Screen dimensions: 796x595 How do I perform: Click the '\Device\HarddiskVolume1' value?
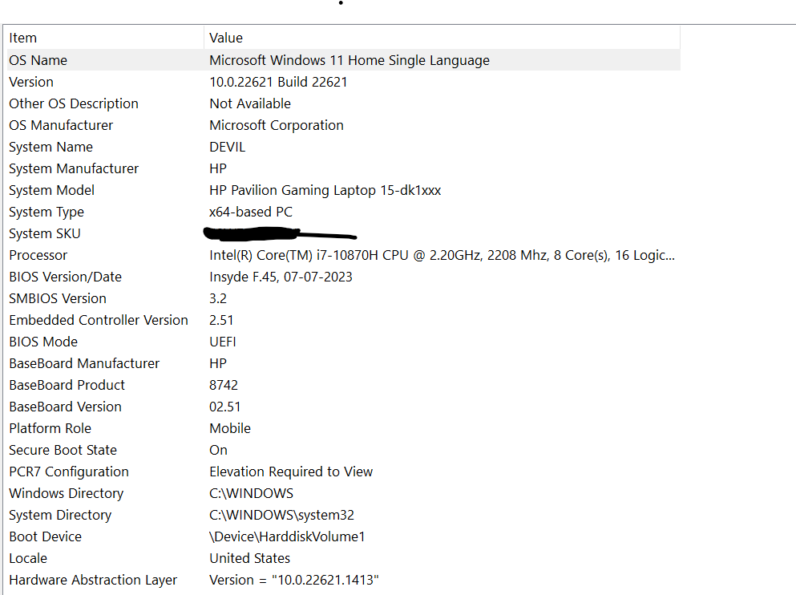point(287,536)
